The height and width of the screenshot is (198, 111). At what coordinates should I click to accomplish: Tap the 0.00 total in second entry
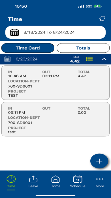[x=82, y=112]
